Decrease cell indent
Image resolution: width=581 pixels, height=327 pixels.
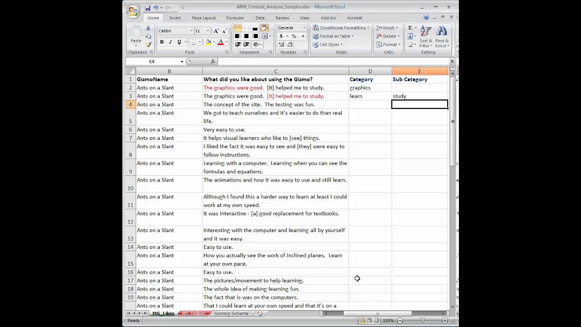point(237,45)
